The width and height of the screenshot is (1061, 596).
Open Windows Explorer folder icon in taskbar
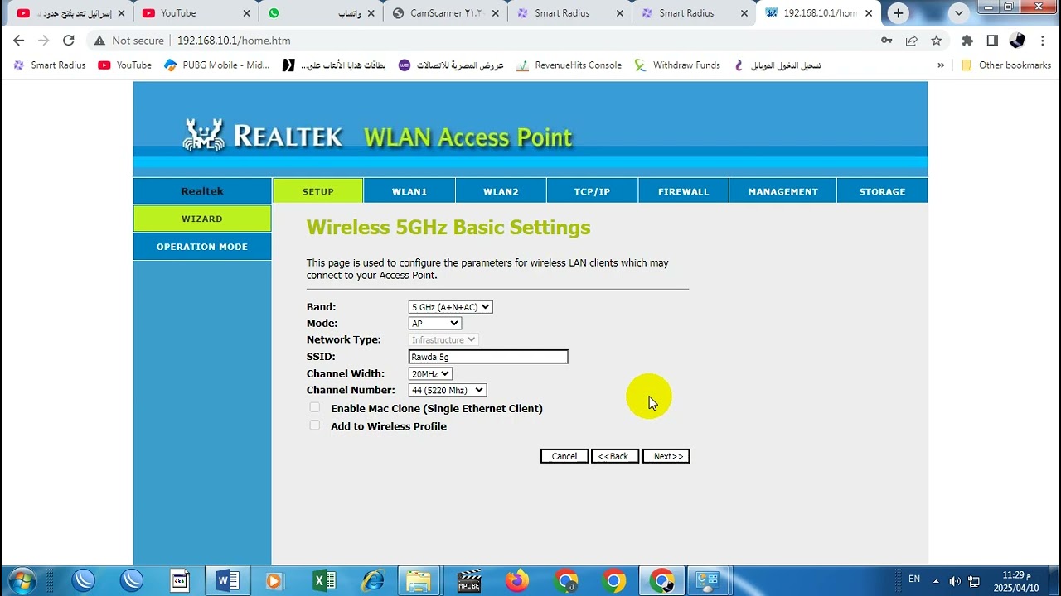point(419,581)
